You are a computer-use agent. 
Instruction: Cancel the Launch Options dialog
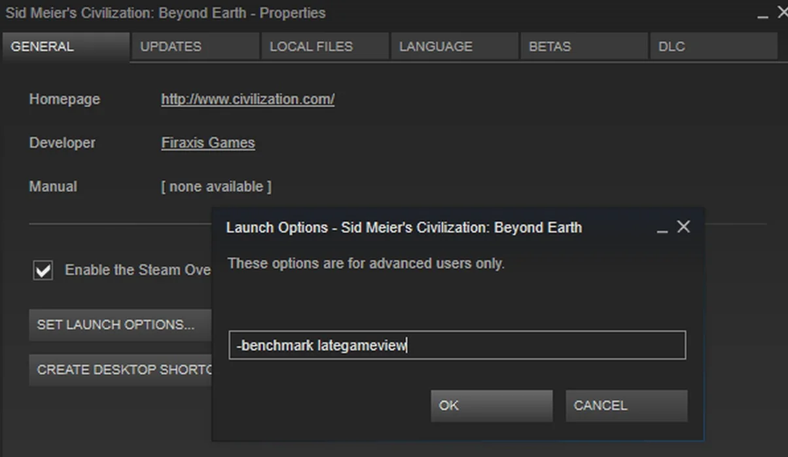point(626,406)
